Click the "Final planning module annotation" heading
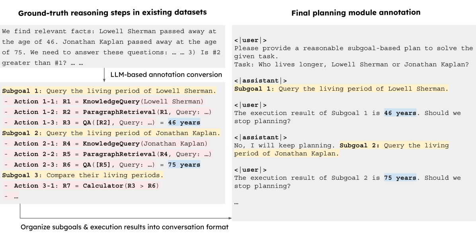The width and height of the screenshot is (476, 233). (x=356, y=12)
